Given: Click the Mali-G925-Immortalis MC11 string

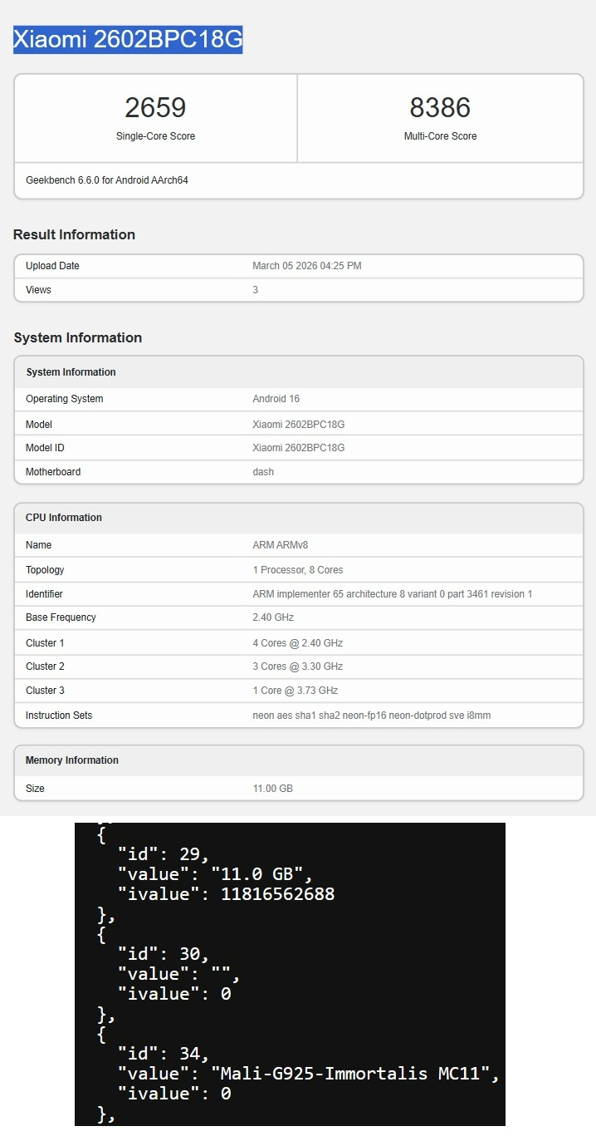Looking at the screenshot, I should click(x=355, y=1074).
